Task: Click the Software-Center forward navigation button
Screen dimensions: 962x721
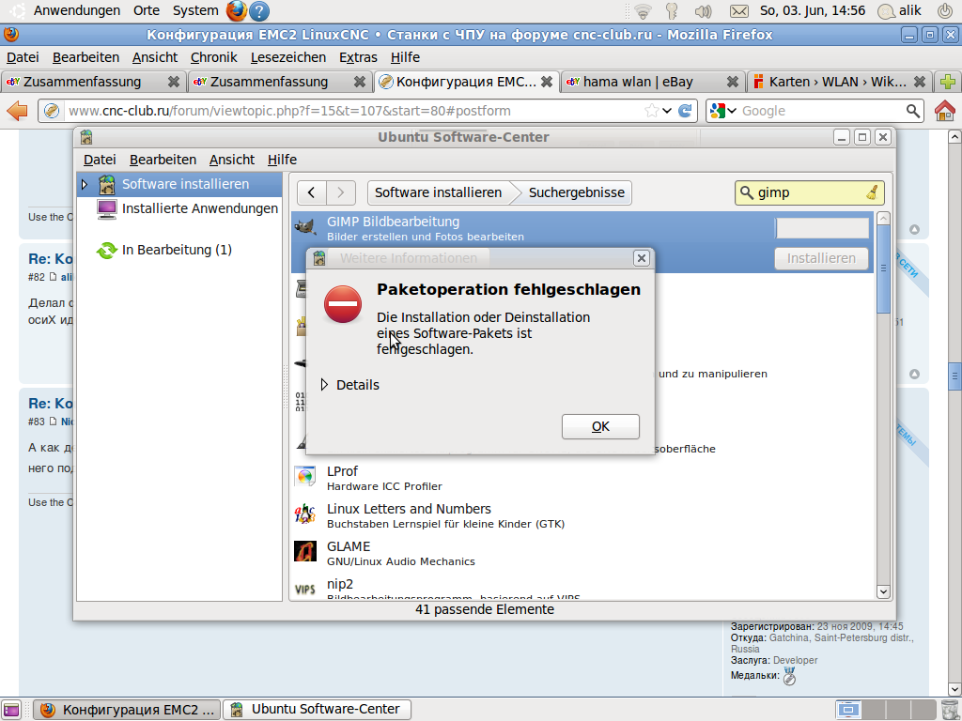Action: [x=340, y=192]
